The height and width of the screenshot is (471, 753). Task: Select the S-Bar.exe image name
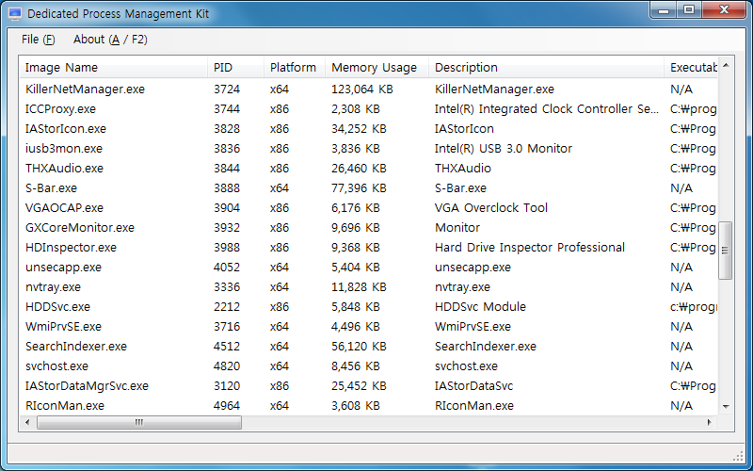point(51,187)
